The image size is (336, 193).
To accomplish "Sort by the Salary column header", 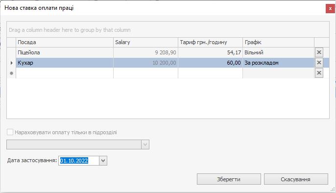I will 145,42.
